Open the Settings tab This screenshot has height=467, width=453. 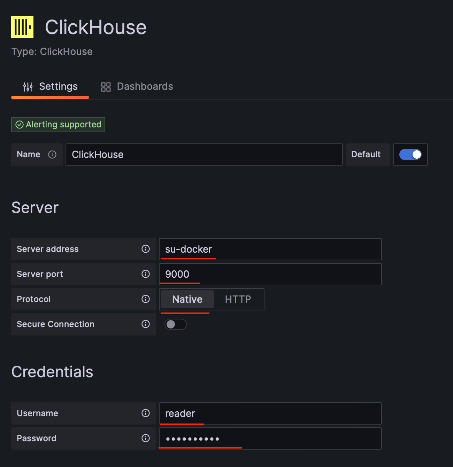tap(51, 87)
